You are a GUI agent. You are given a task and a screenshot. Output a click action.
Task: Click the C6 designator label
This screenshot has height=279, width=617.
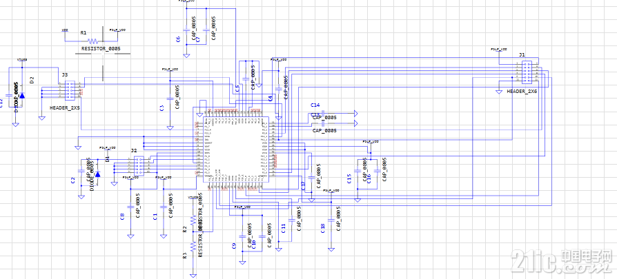178,39
